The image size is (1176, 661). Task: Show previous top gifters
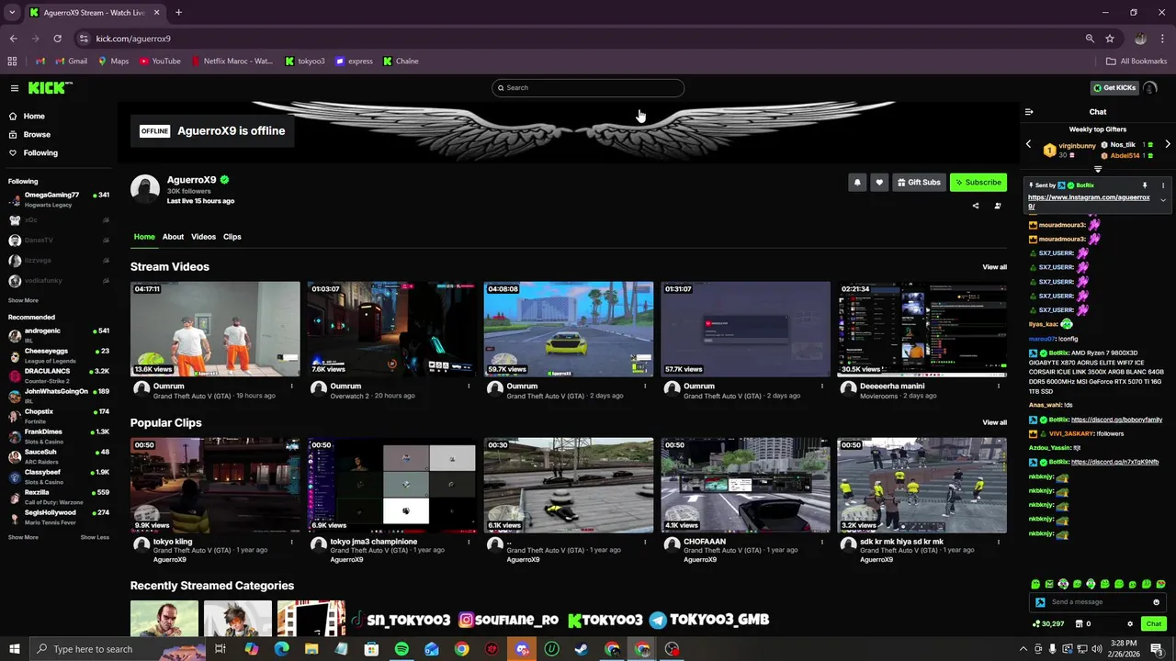point(1028,144)
